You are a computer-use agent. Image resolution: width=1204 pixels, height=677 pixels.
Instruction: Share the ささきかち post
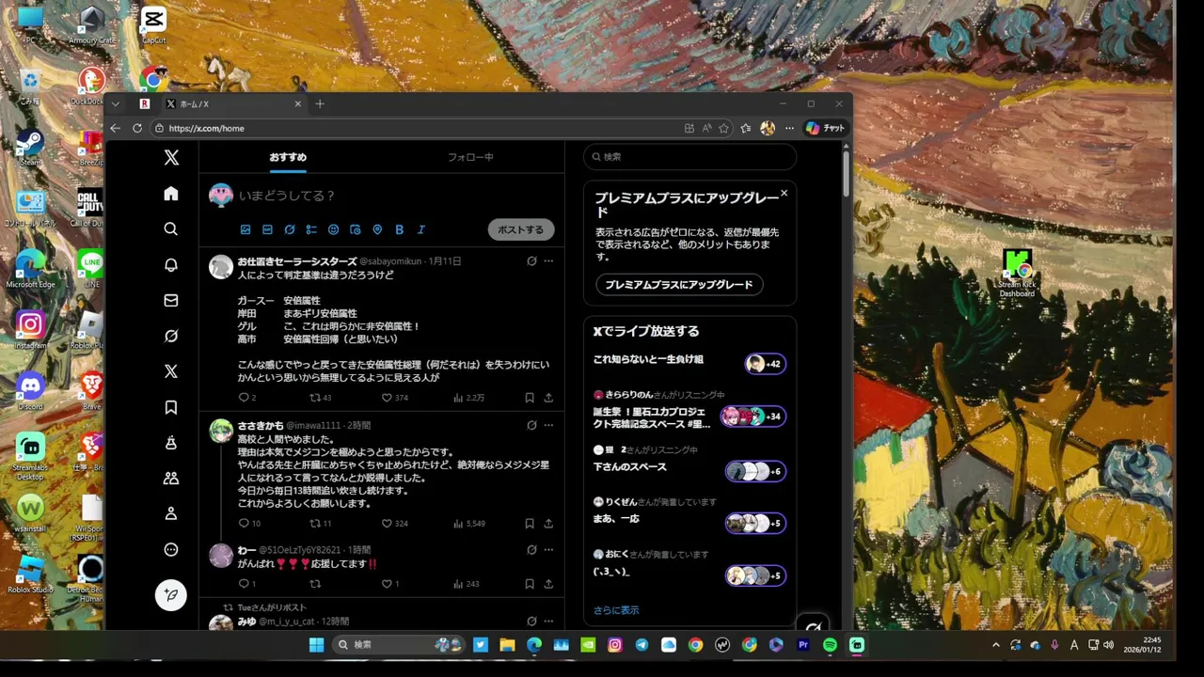(x=548, y=524)
